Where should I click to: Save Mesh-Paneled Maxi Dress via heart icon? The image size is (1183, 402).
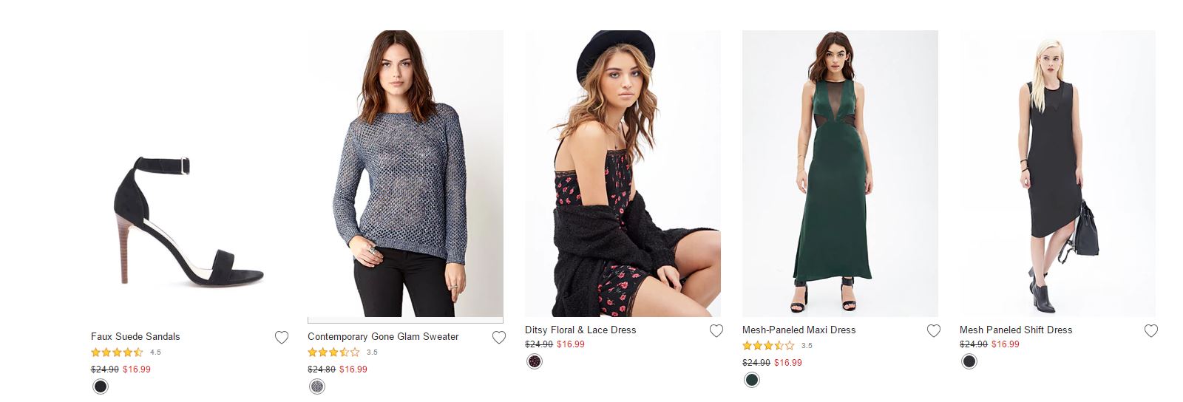click(x=934, y=331)
